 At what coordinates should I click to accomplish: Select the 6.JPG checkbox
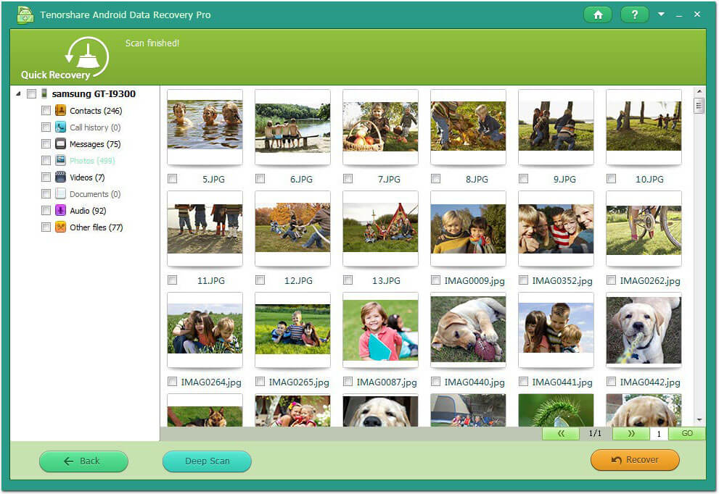click(260, 179)
